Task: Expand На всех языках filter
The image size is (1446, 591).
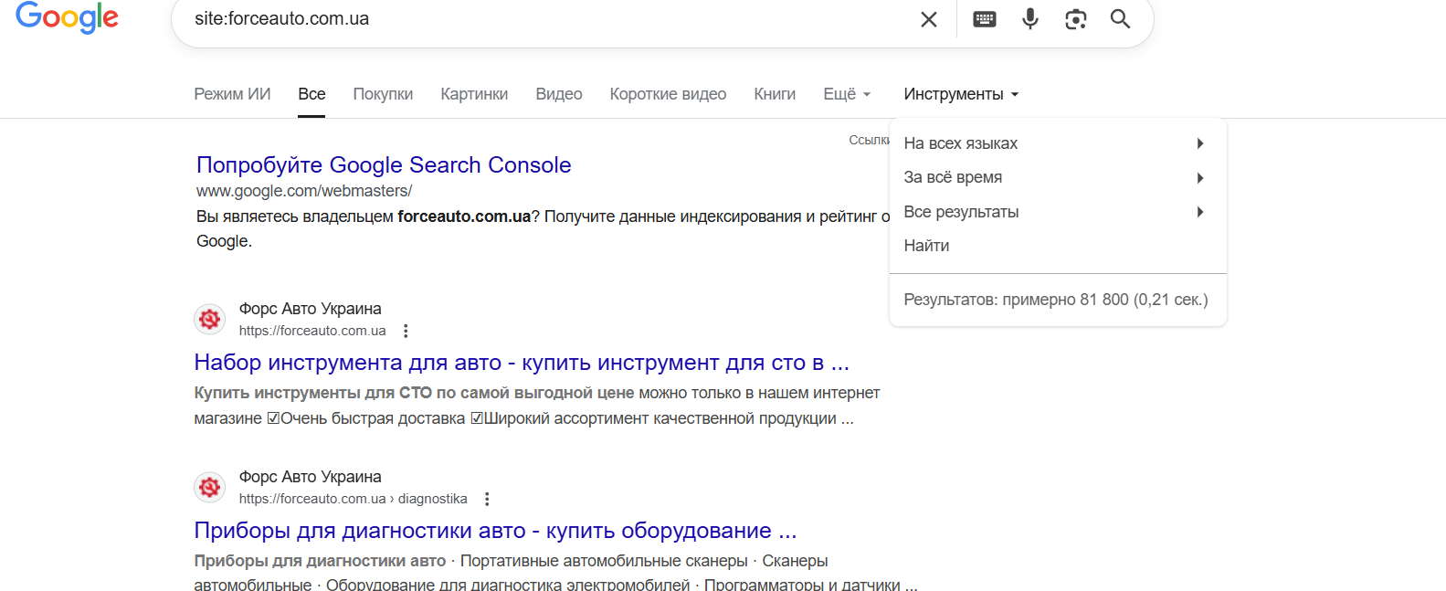Action: 1058,143
